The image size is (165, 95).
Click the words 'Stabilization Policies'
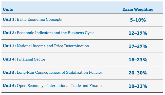click(x=84, y=72)
